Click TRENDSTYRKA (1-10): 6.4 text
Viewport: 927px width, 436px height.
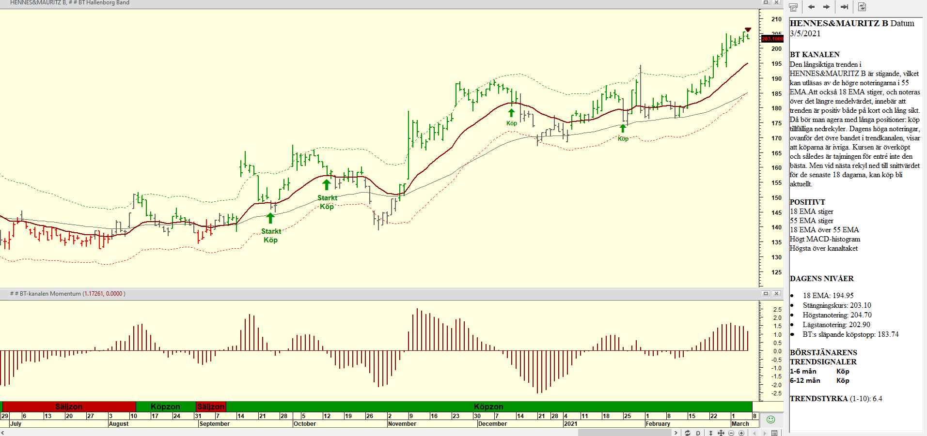[x=836, y=398]
